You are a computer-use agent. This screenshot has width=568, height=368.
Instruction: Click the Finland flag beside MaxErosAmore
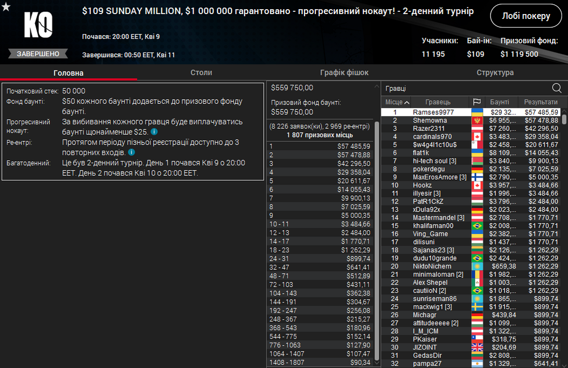(x=477, y=177)
